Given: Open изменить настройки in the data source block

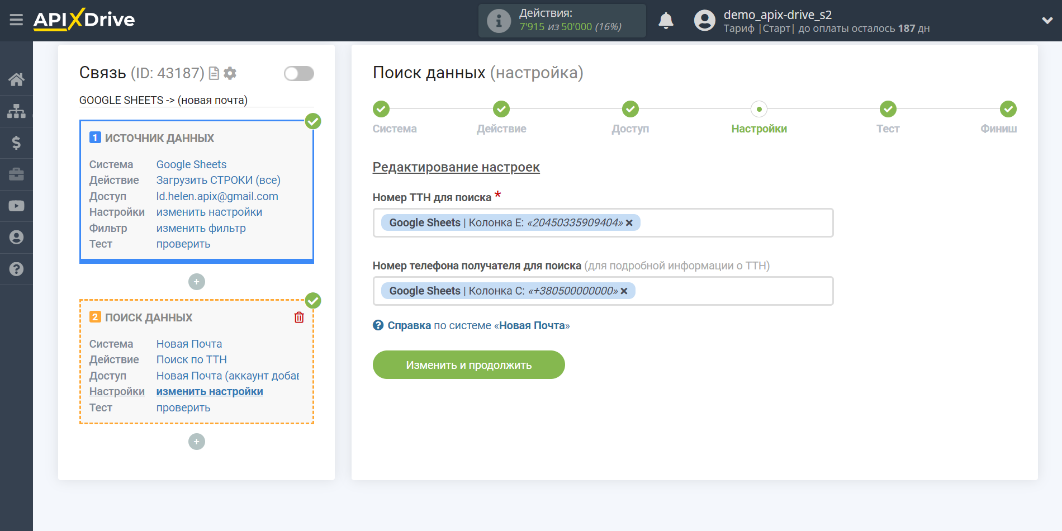Looking at the screenshot, I should 209,212.
